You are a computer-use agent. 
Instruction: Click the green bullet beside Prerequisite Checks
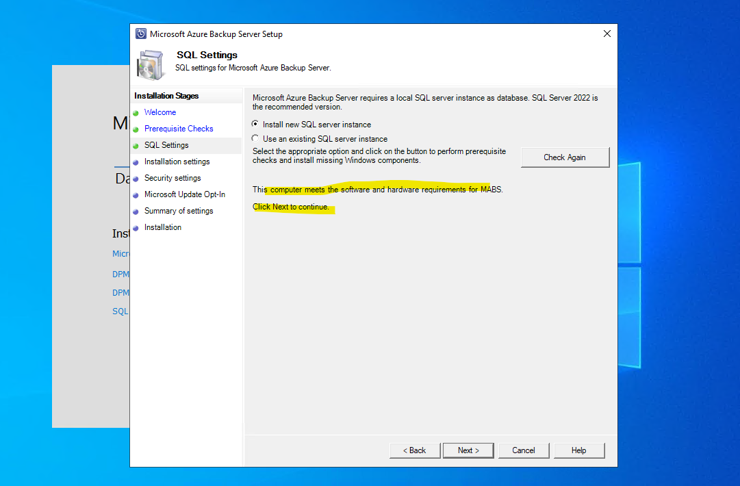(x=136, y=129)
